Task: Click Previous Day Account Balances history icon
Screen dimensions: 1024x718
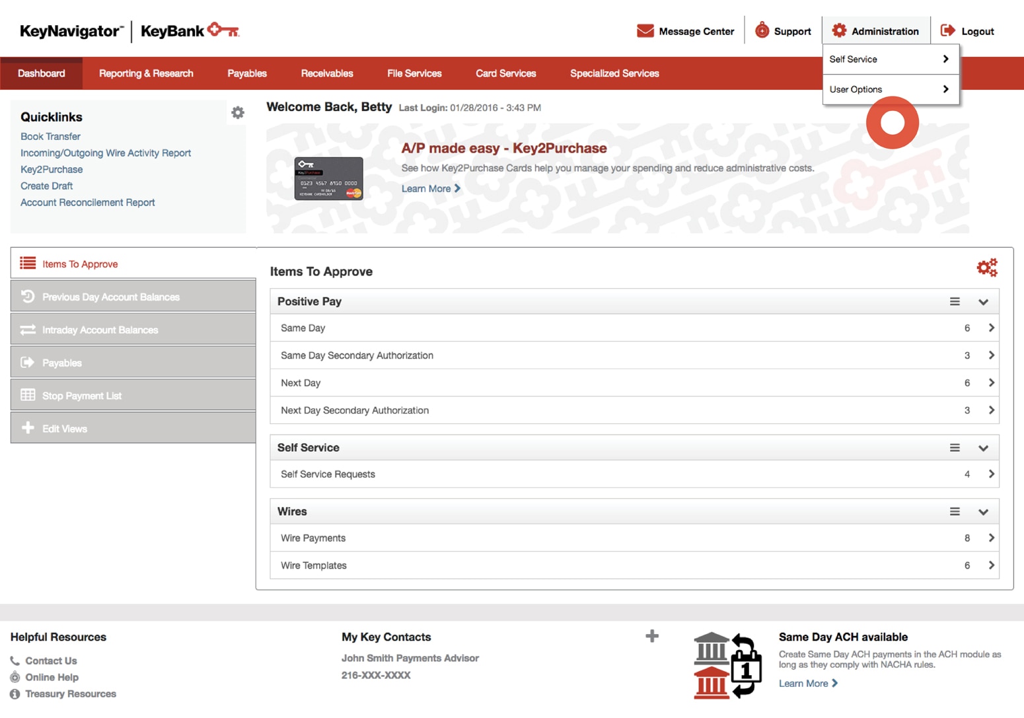Action: [x=28, y=297]
